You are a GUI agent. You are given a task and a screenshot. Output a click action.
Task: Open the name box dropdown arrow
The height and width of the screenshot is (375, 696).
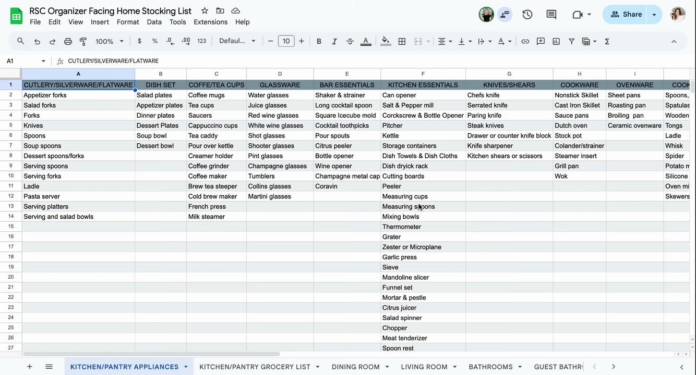pos(43,61)
